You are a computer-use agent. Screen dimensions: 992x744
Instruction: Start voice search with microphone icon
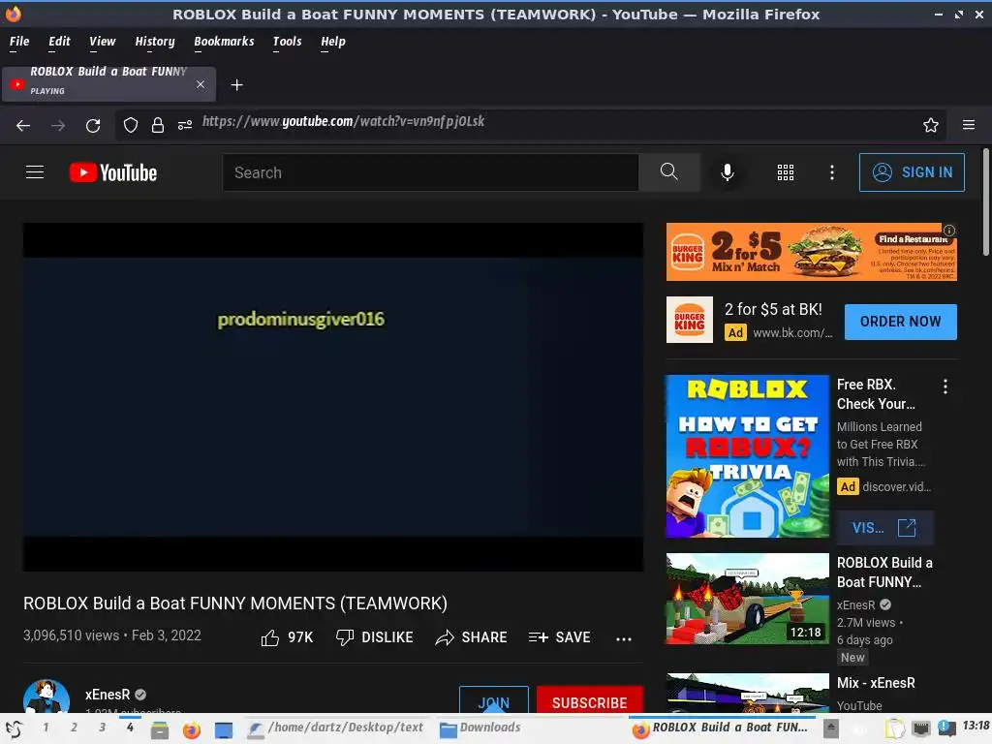(728, 172)
